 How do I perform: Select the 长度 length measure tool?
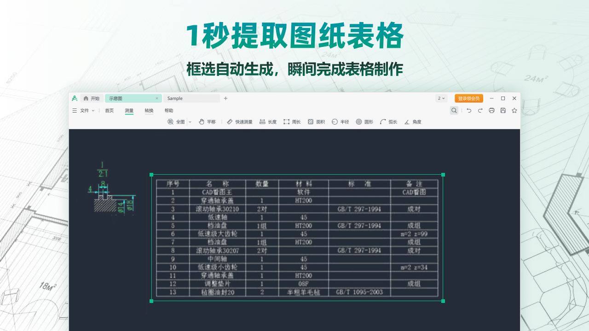pos(268,122)
